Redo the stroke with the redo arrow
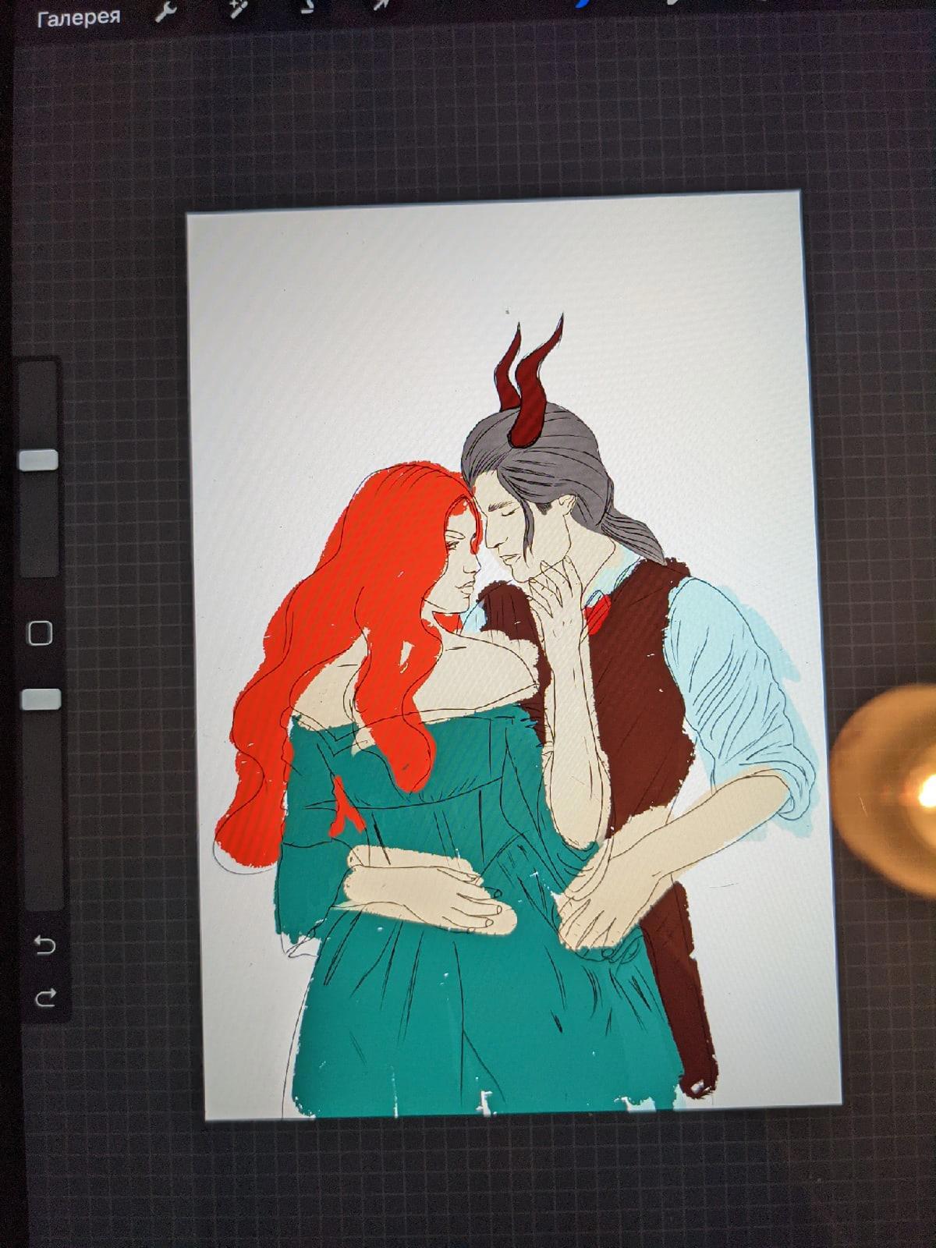Viewport: 936px width, 1248px height. pos(45,996)
